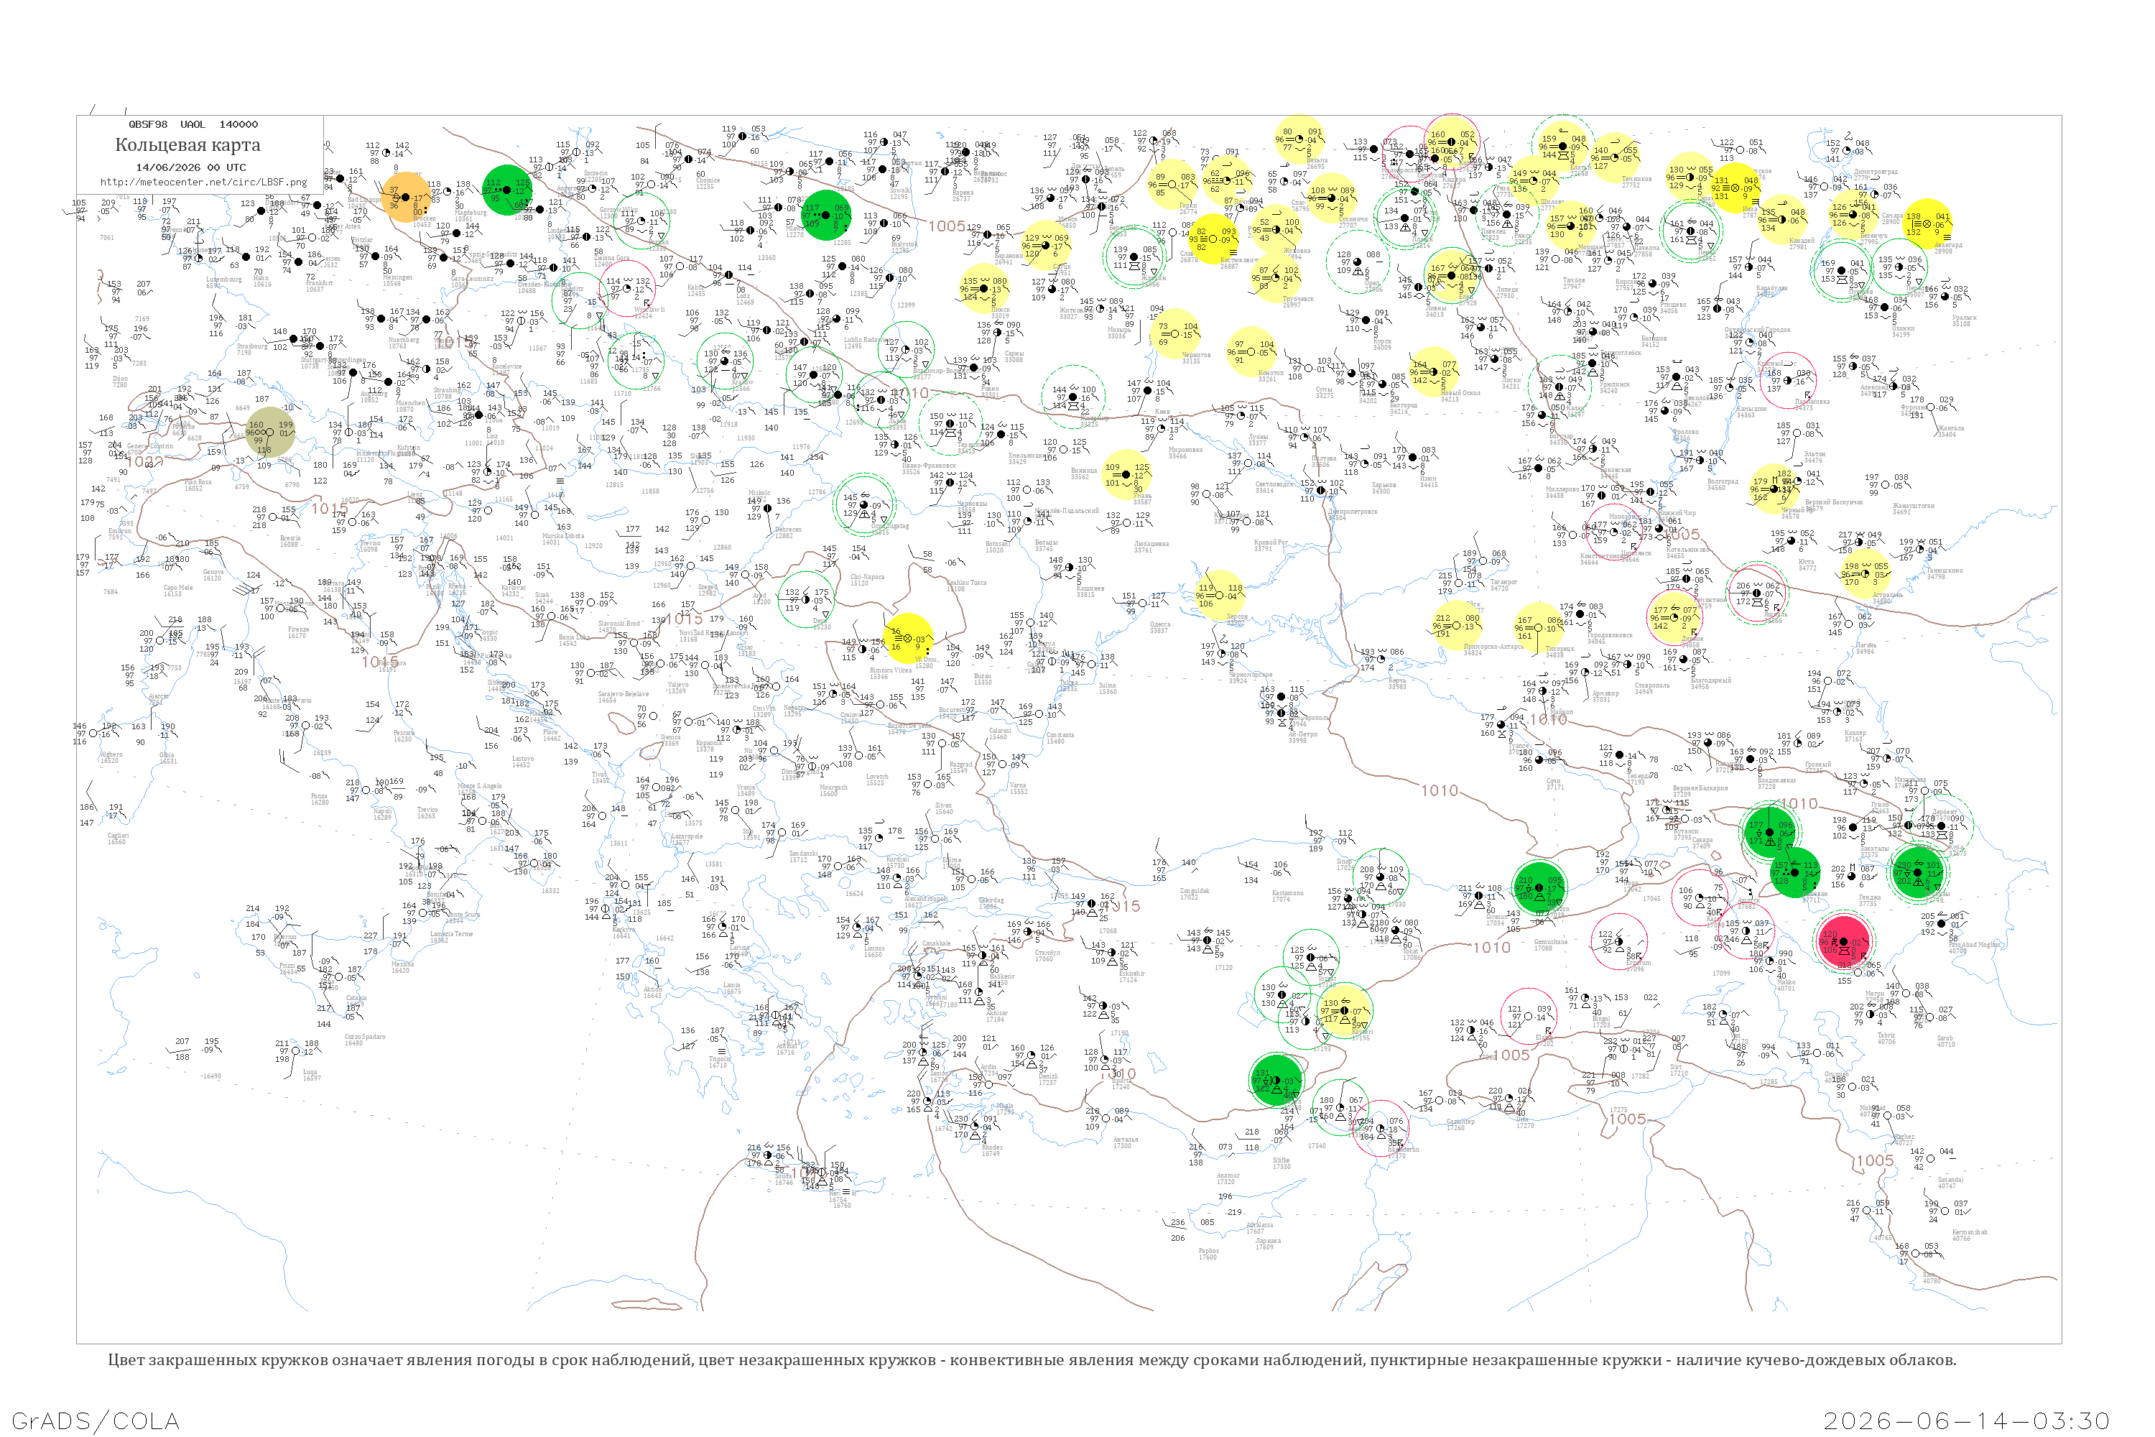The image size is (2155, 1437).
Task: Click the "Meiningen" station name
Action: [x=398, y=277]
